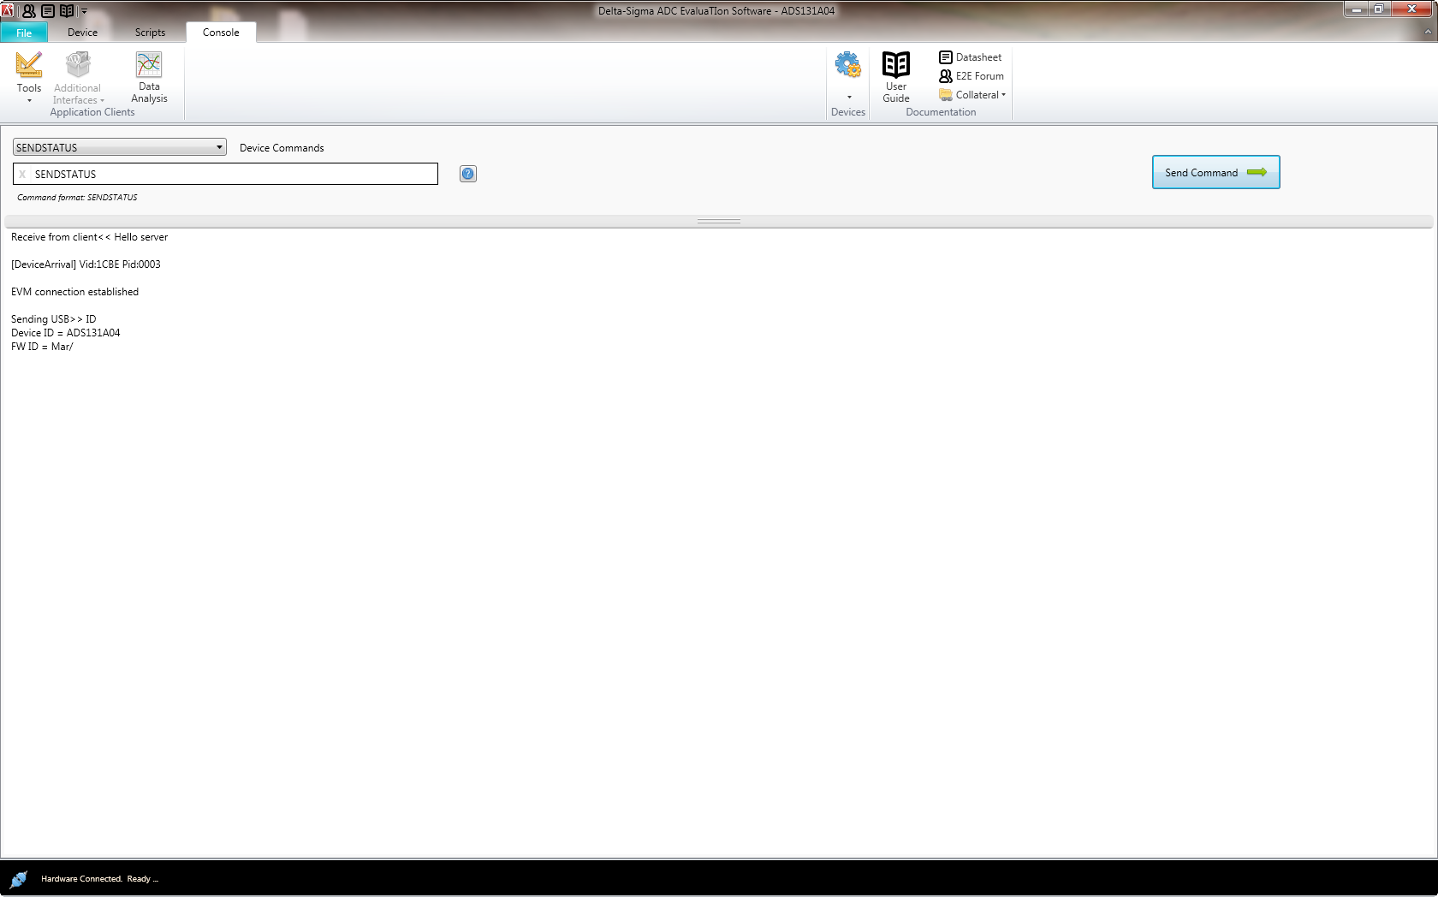
Task: Clear the command text with X
Action: (x=22, y=175)
